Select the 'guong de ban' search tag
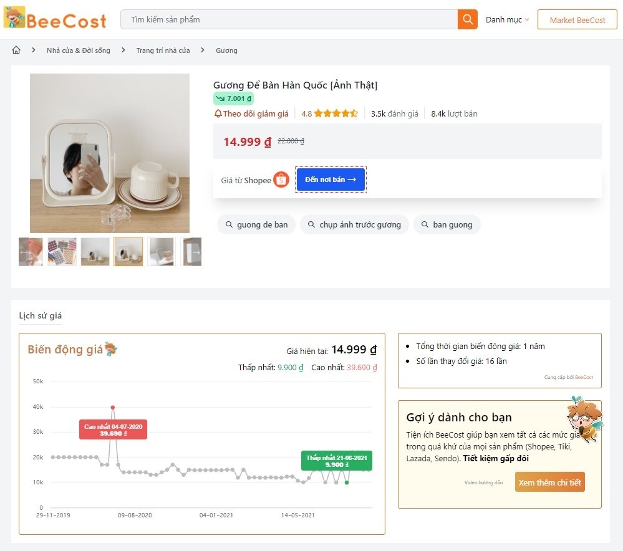Image resolution: width=623 pixels, height=551 pixels. click(256, 224)
